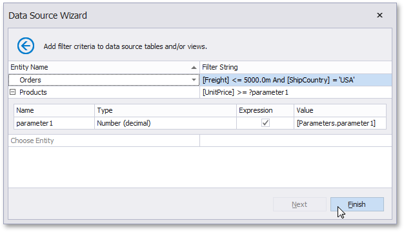Select the 'Number (decimal)' type cell

click(x=165, y=123)
